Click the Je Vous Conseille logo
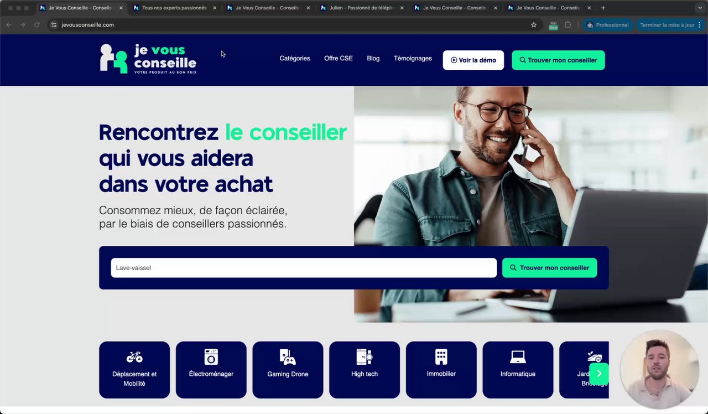 pos(148,59)
